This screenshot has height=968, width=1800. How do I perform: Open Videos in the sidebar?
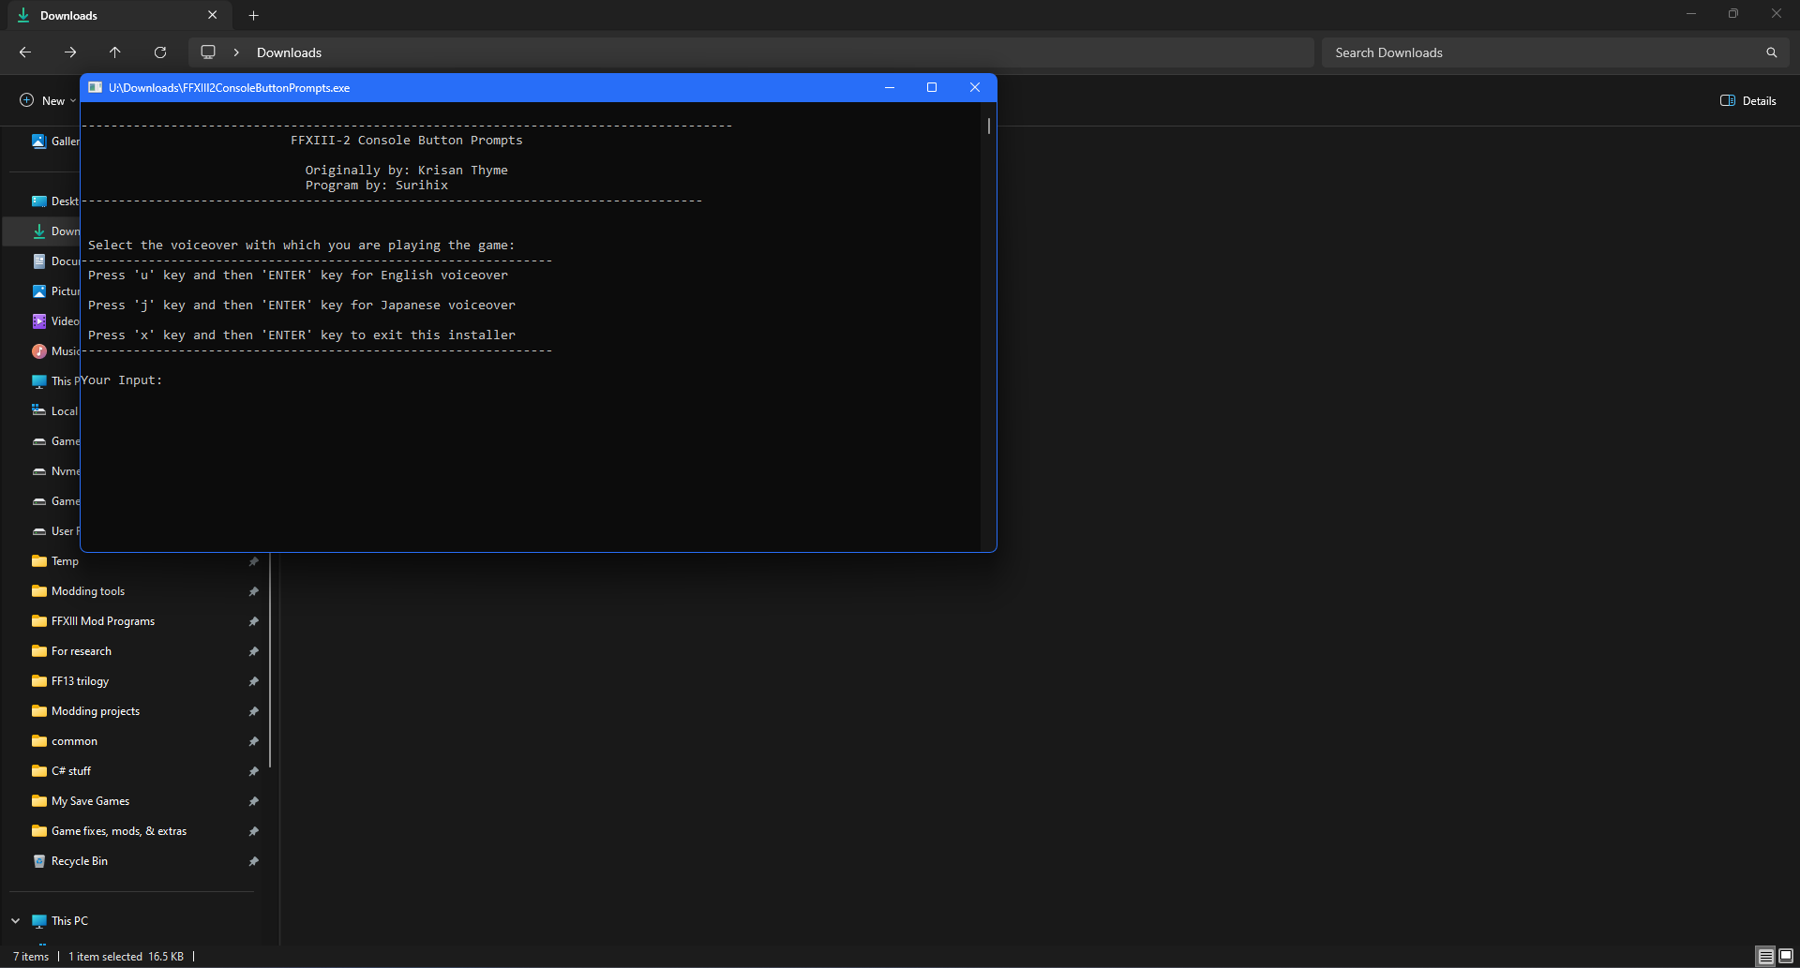pyautogui.click(x=55, y=321)
